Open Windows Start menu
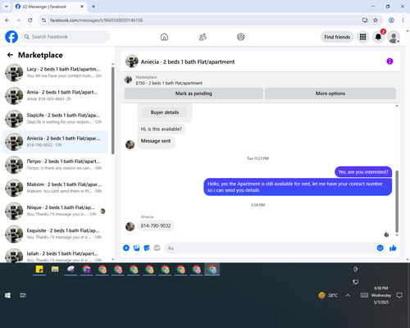This screenshot has width=410, height=328. click(7, 295)
